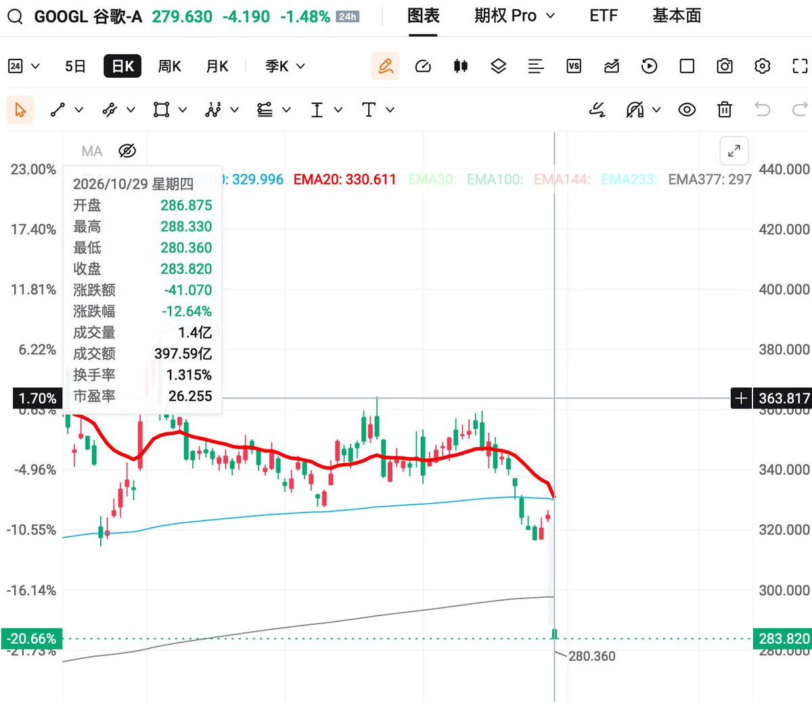Expand the line drawing tool dropdown arrow
The image size is (812, 702).
(78, 110)
